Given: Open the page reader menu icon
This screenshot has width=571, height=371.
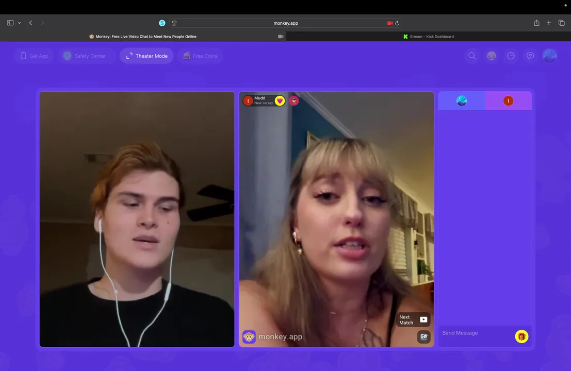Looking at the screenshot, I should click(x=174, y=23).
